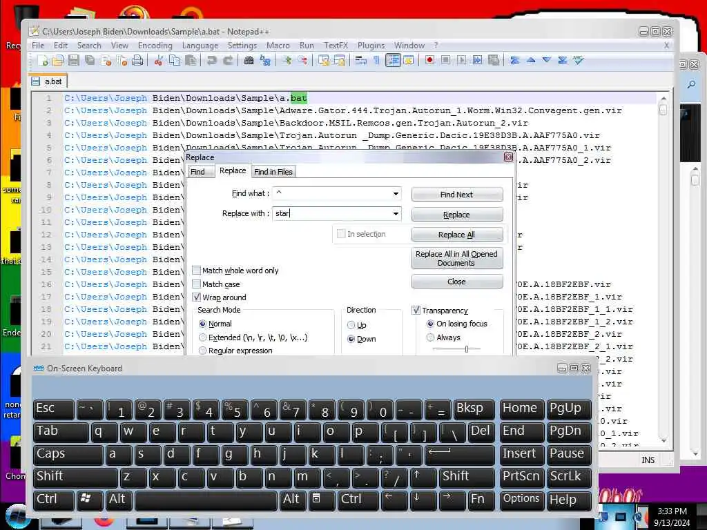Screen dimensions: 707x530
Task: Click the Redo arrow icon
Action: [228, 61]
